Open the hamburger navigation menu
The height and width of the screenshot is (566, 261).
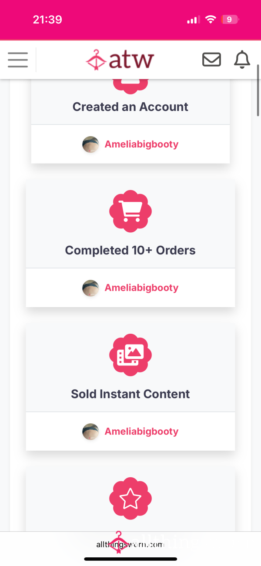[x=18, y=60]
